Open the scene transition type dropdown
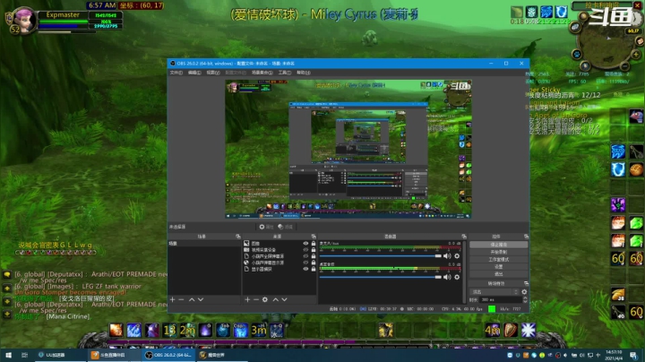This screenshot has height=362, width=645. [x=494, y=291]
